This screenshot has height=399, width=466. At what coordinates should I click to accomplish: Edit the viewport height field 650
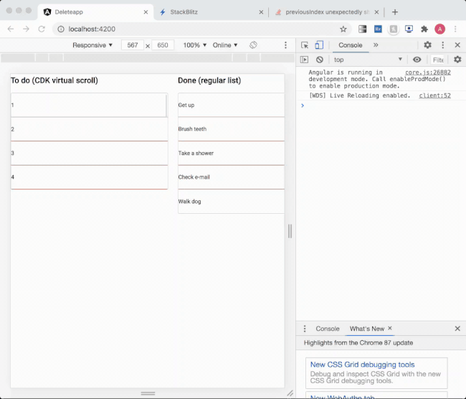[163, 45]
